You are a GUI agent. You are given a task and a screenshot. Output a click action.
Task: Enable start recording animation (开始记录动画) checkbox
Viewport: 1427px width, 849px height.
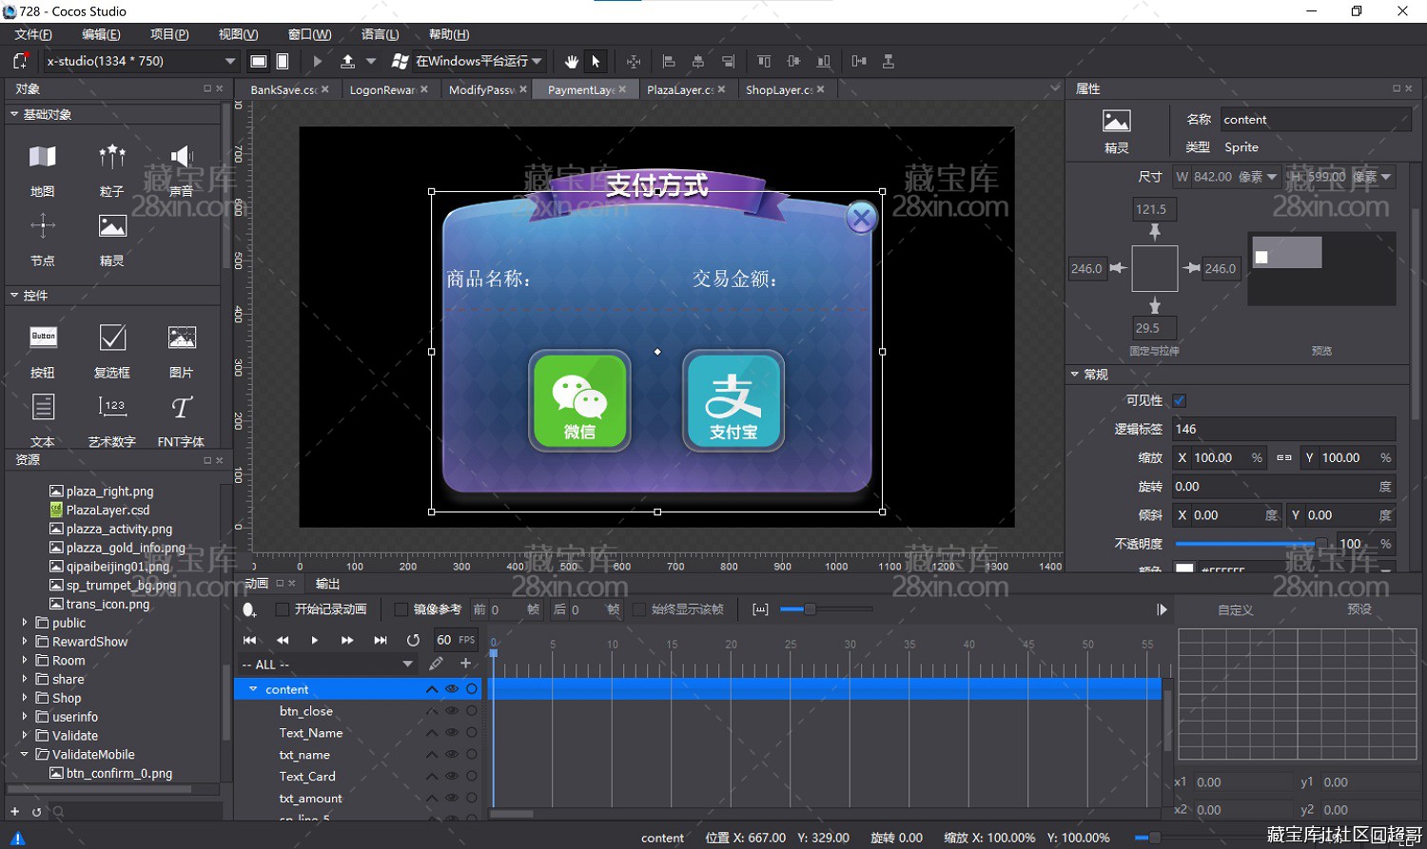[282, 609]
